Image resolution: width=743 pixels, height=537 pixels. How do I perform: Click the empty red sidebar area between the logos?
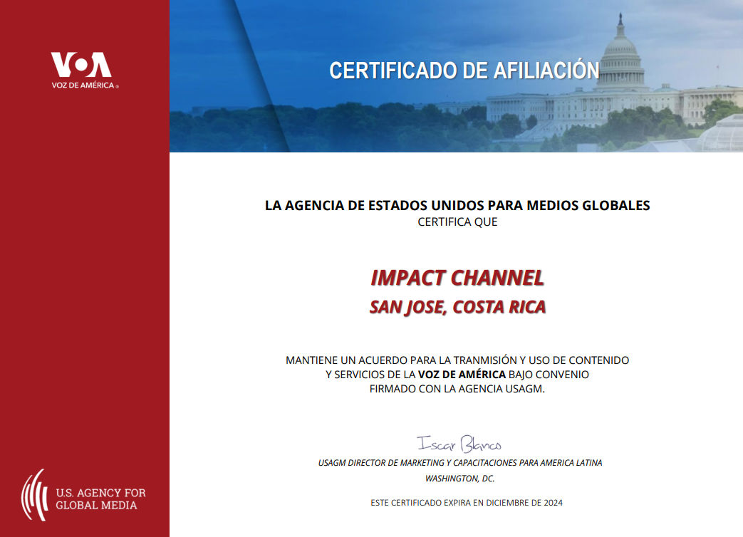coord(84,285)
